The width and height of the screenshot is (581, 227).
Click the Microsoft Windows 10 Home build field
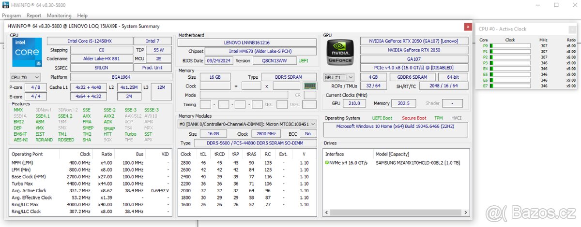[x=396, y=129]
